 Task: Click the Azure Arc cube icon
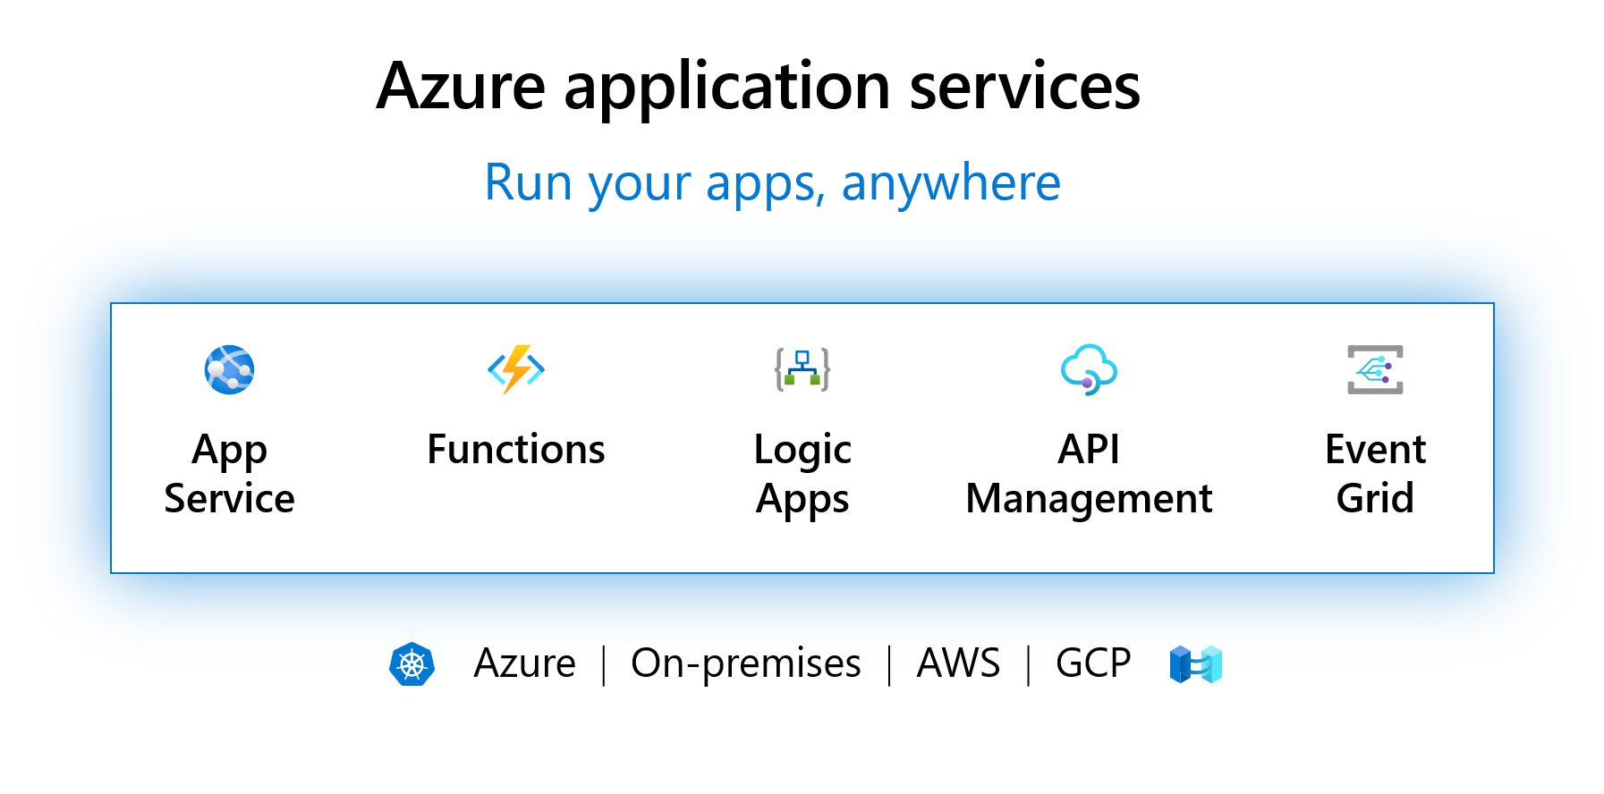click(1195, 664)
